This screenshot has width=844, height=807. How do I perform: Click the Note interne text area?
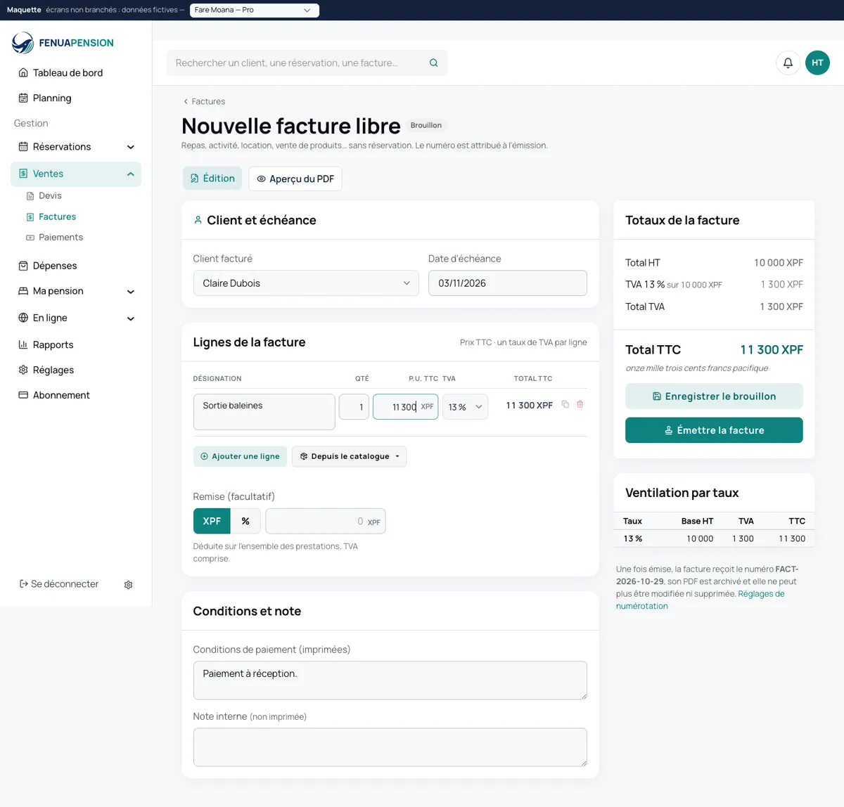(x=390, y=747)
